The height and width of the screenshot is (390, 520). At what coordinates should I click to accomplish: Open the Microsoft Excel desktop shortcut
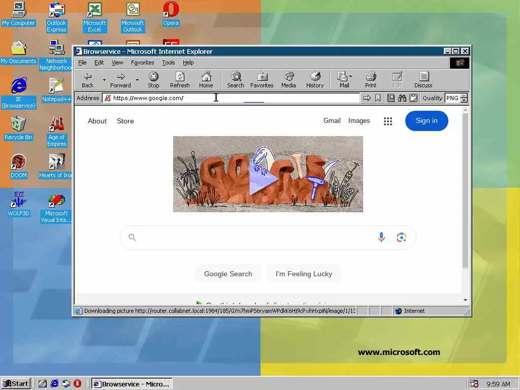(94, 17)
